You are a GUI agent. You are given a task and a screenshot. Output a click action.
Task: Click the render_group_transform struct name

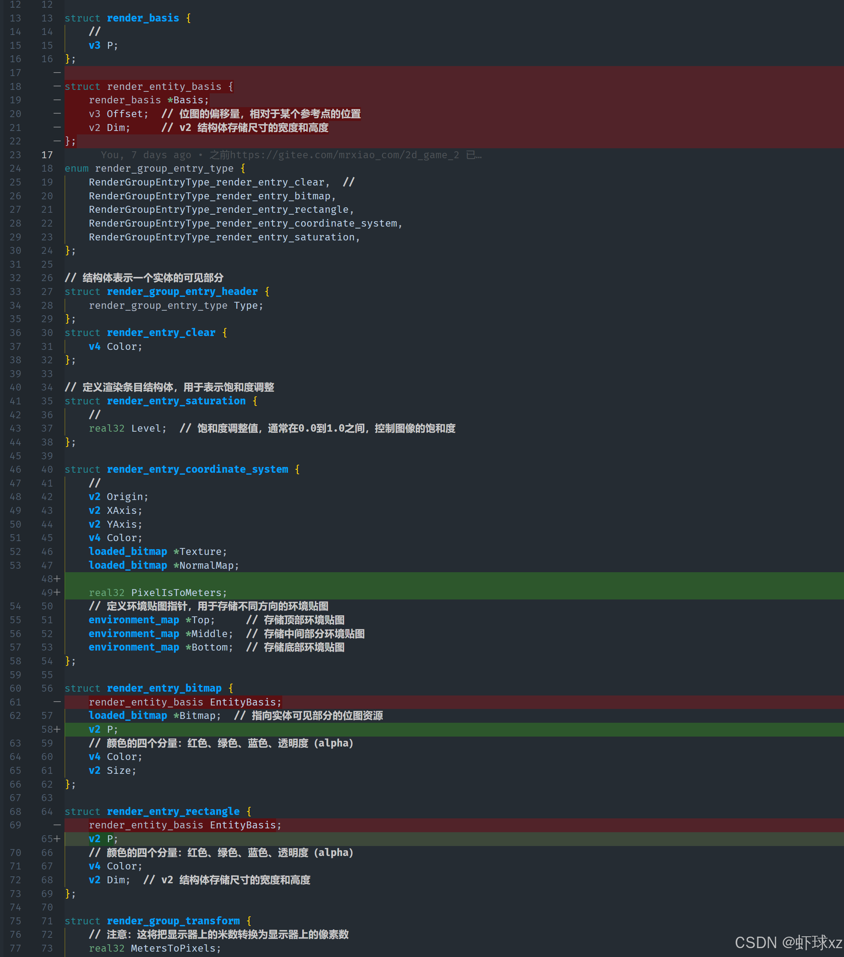coord(173,921)
